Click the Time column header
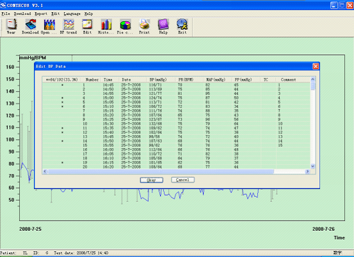The height and width of the screenshot is (257, 354). click(109, 79)
